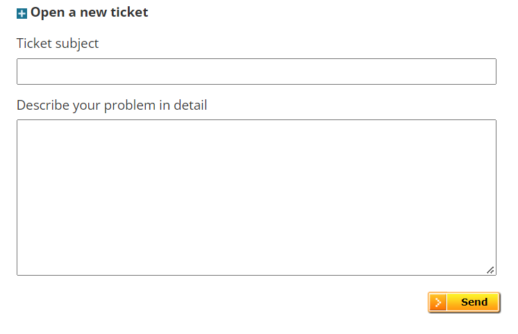Toggle the ticket form via the plus icon
The image size is (518, 334).
pos(22,14)
